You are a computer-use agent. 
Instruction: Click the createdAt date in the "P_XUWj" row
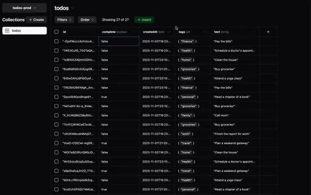click(156, 115)
